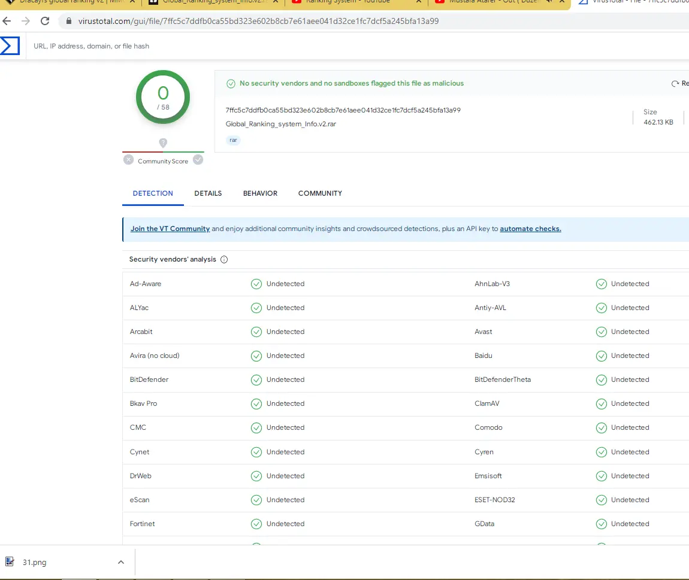
Task: Vote harmless with the Community Score check icon
Action: (x=198, y=160)
